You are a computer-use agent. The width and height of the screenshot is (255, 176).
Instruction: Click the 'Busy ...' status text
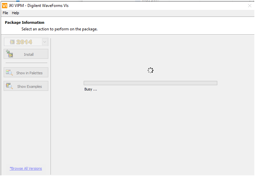(x=91, y=89)
